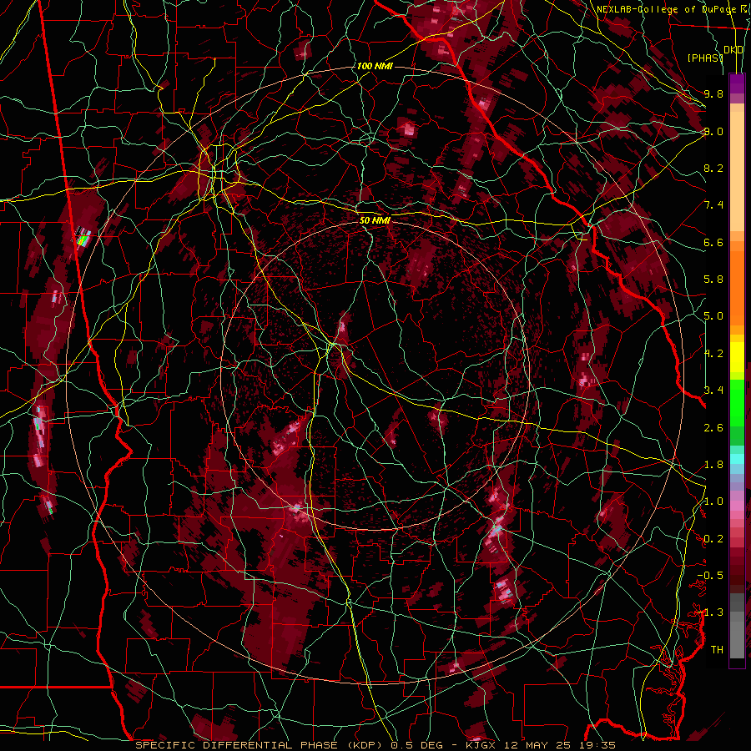Click the 8.2 value on the legend
The height and width of the screenshot is (751, 751).
713,168
